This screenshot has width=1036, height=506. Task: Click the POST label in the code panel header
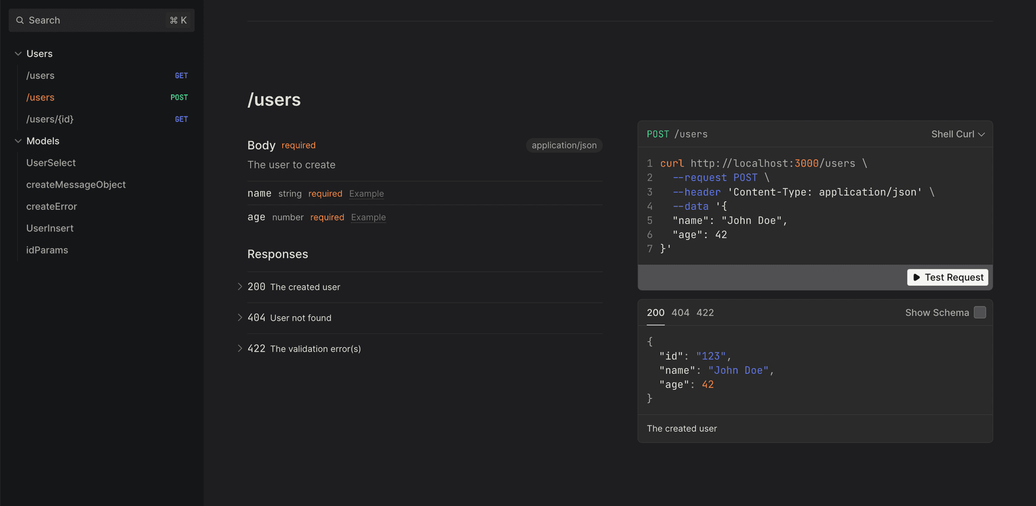pos(658,134)
